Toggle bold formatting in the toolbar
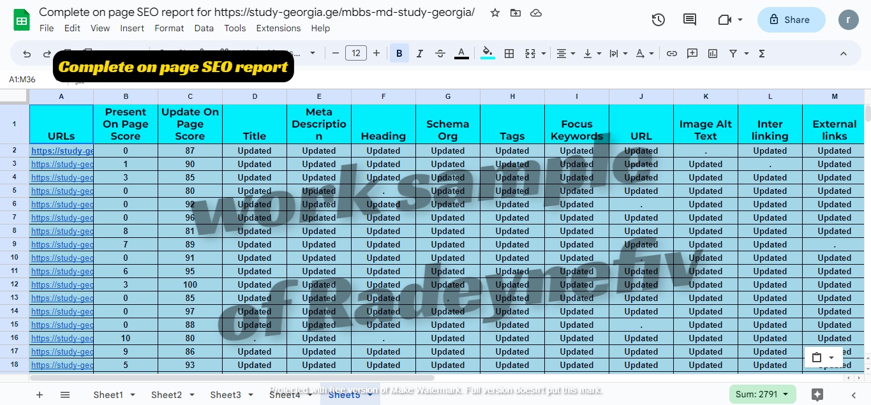The height and width of the screenshot is (405, 871). click(399, 53)
